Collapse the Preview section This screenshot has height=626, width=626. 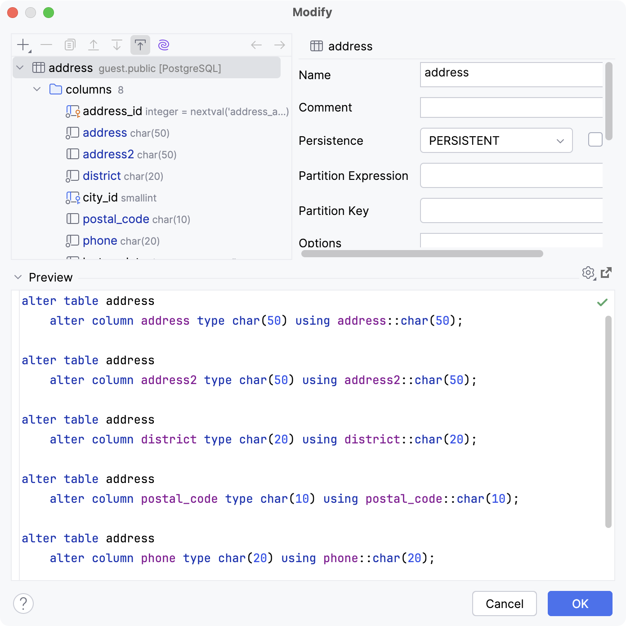18,277
